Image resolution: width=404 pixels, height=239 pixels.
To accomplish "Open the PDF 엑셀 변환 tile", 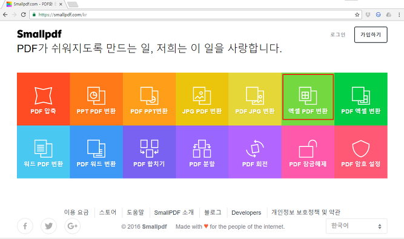I will point(361,99).
